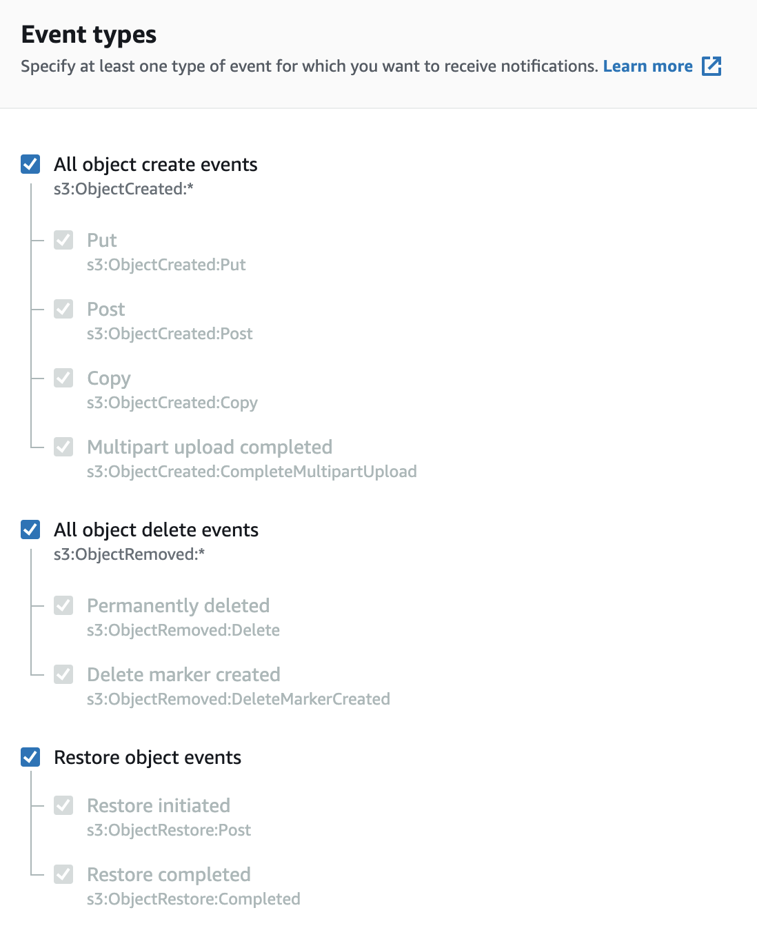This screenshot has width=757, height=928.
Task: Select the All object delete events label
Action: tap(157, 529)
